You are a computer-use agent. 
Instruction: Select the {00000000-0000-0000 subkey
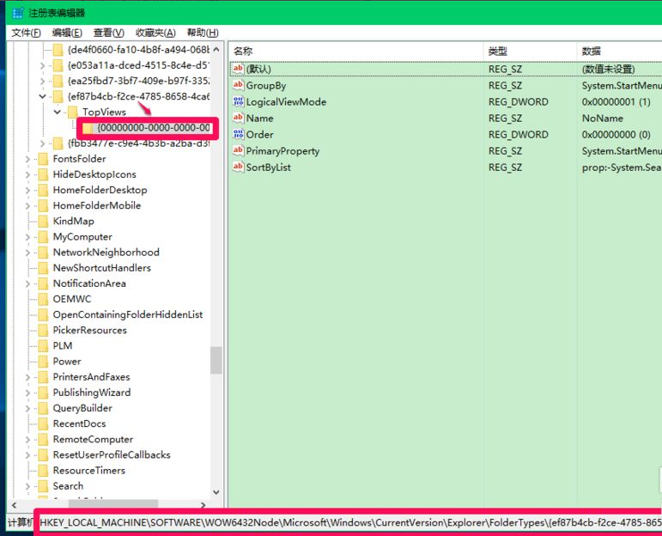pos(153,128)
